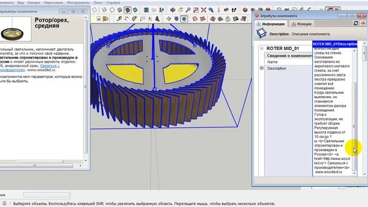Click the measurements input box

click(46, 195)
